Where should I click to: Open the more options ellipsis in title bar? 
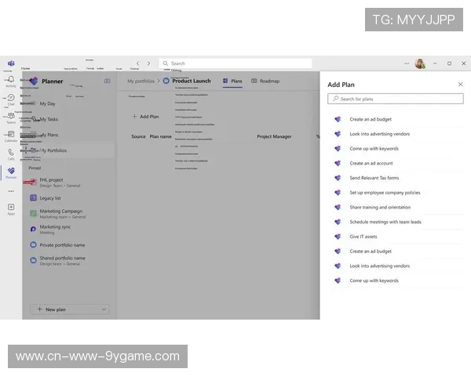tap(407, 63)
